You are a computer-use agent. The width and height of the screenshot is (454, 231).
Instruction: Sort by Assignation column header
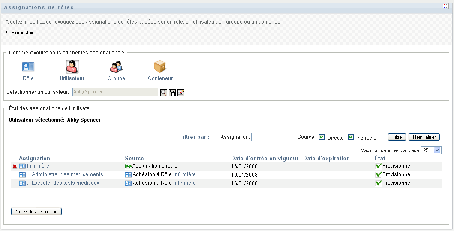coord(34,158)
